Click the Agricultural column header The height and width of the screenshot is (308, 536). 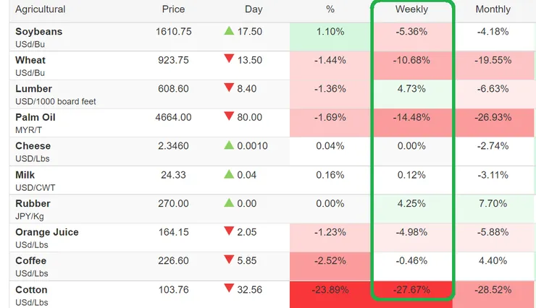tap(40, 9)
